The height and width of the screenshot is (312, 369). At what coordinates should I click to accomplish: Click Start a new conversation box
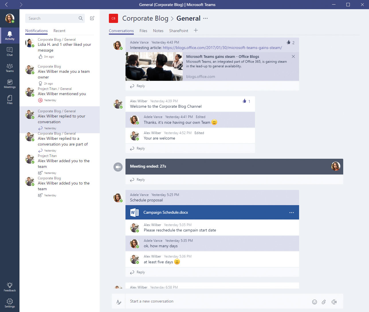(218, 301)
